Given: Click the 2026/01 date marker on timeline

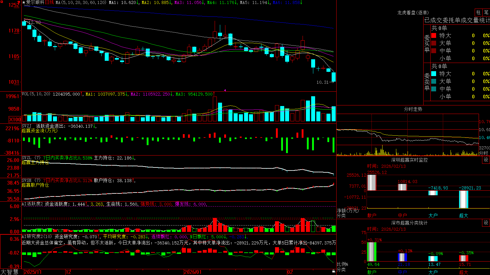Looking at the screenshot, I should coord(193,272).
